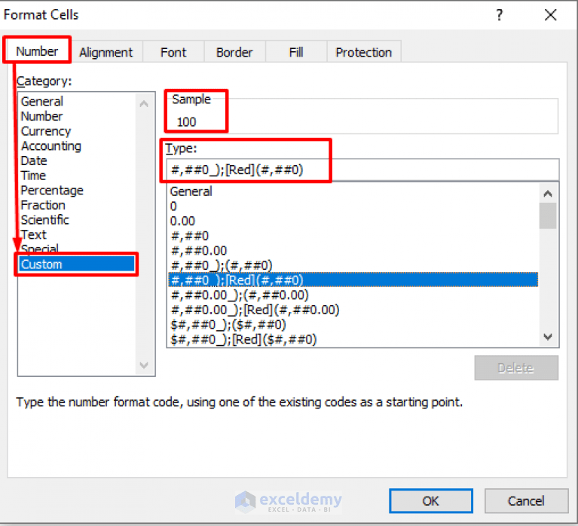This screenshot has width=578, height=526.
Task: Open the Font tab
Action: 173,52
